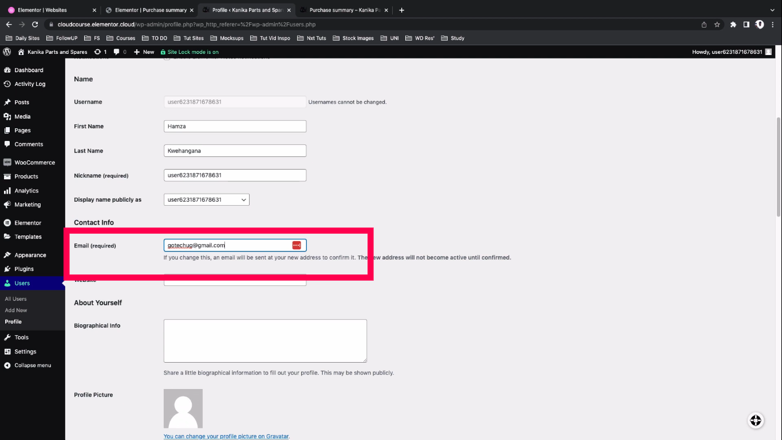The width and height of the screenshot is (782, 440).
Task: Open Comments in sidebar
Action: [29, 144]
